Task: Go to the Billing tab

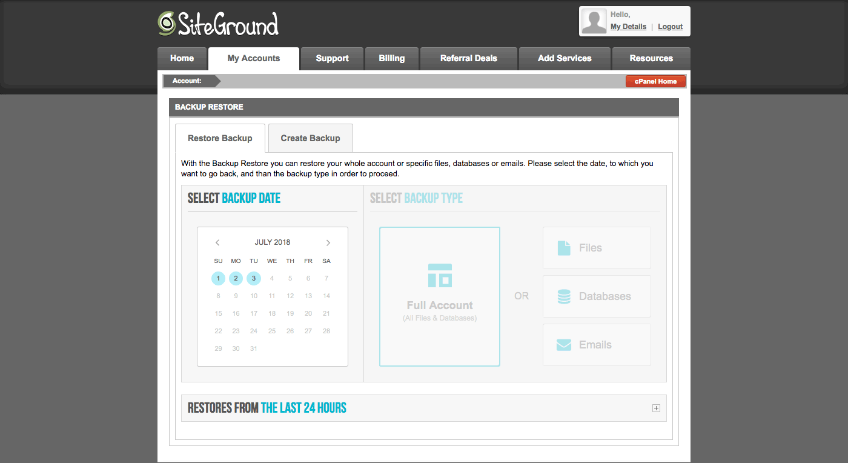Action: tap(391, 59)
